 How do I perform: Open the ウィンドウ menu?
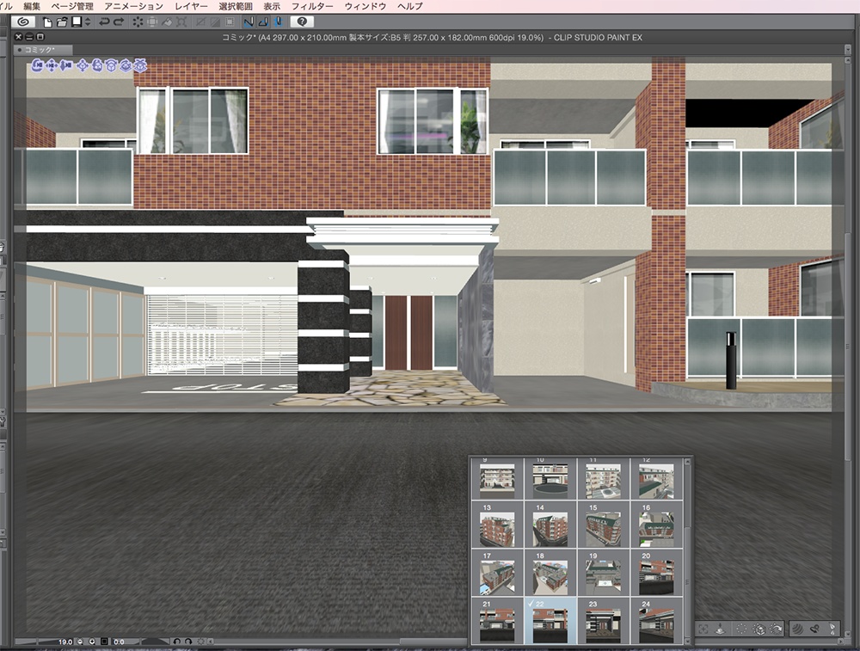point(365,6)
